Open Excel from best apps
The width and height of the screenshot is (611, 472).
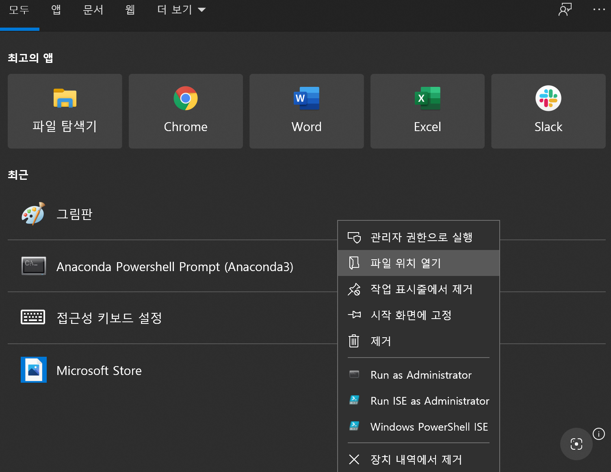click(x=427, y=111)
